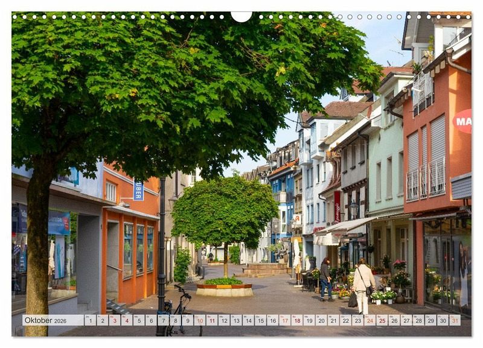Screen dimensions: 483x348
Task: Click the red round MA sign
Action: tap(464, 121)
